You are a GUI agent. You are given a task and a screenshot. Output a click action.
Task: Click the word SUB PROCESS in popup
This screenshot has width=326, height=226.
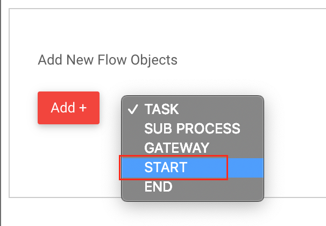coord(192,129)
